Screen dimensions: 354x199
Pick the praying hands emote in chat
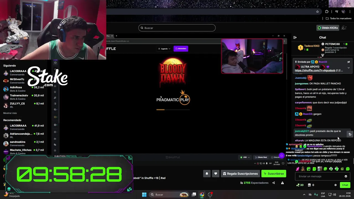click(303, 169)
